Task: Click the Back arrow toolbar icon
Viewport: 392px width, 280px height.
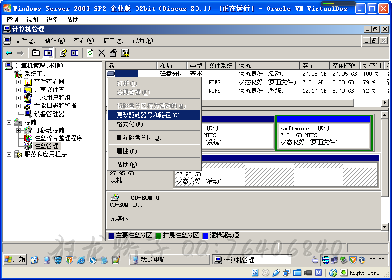Action: click(9, 53)
